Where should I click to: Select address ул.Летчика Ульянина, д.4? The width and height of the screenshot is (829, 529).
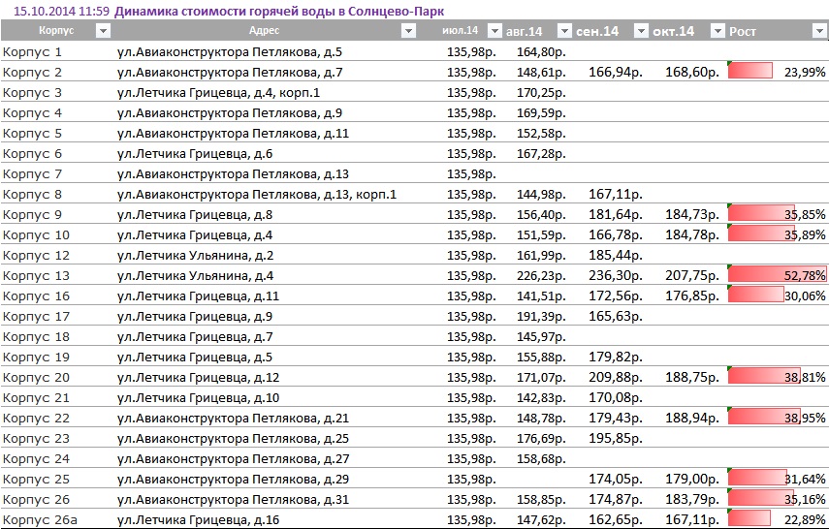tap(195, 276)
